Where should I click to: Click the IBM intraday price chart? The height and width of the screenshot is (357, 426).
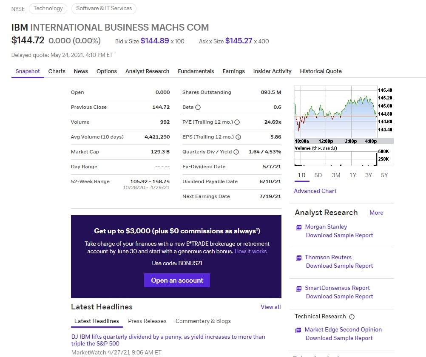pyautogui.click(x=335, y=112)
